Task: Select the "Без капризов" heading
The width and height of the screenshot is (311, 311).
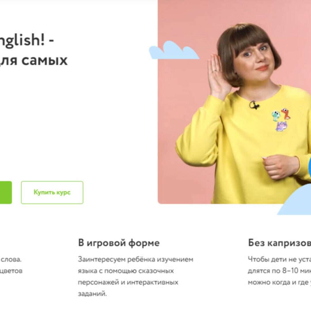Action: click(x=279, y=243)
